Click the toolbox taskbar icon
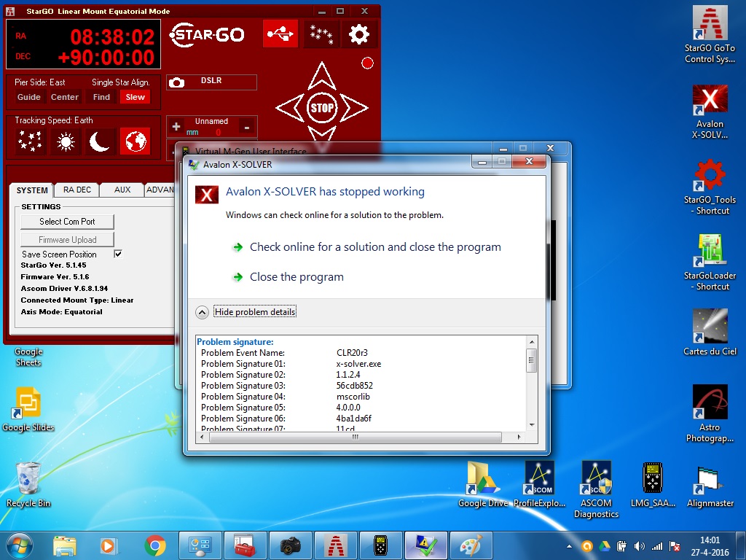The height and width of the screenshot is (560, 746). click(245, 545)
